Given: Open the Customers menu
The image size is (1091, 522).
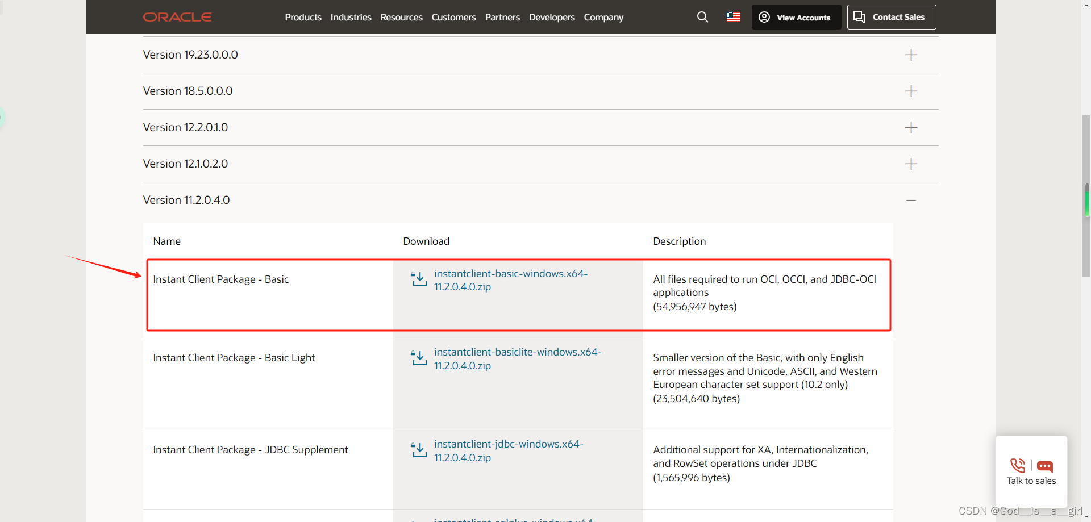Looking at the screenshot, I should click(453, 17).
